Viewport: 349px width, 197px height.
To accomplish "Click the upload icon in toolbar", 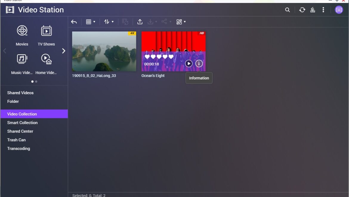I will [x=140, y=22].
